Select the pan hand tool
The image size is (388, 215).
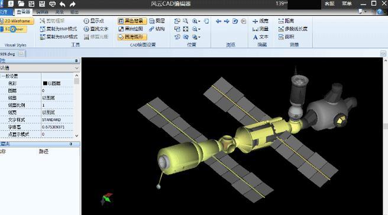(x=206, y=21)
